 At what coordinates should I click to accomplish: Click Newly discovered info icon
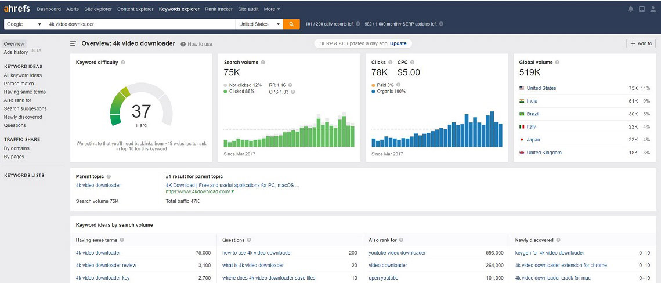coord(558,240)
